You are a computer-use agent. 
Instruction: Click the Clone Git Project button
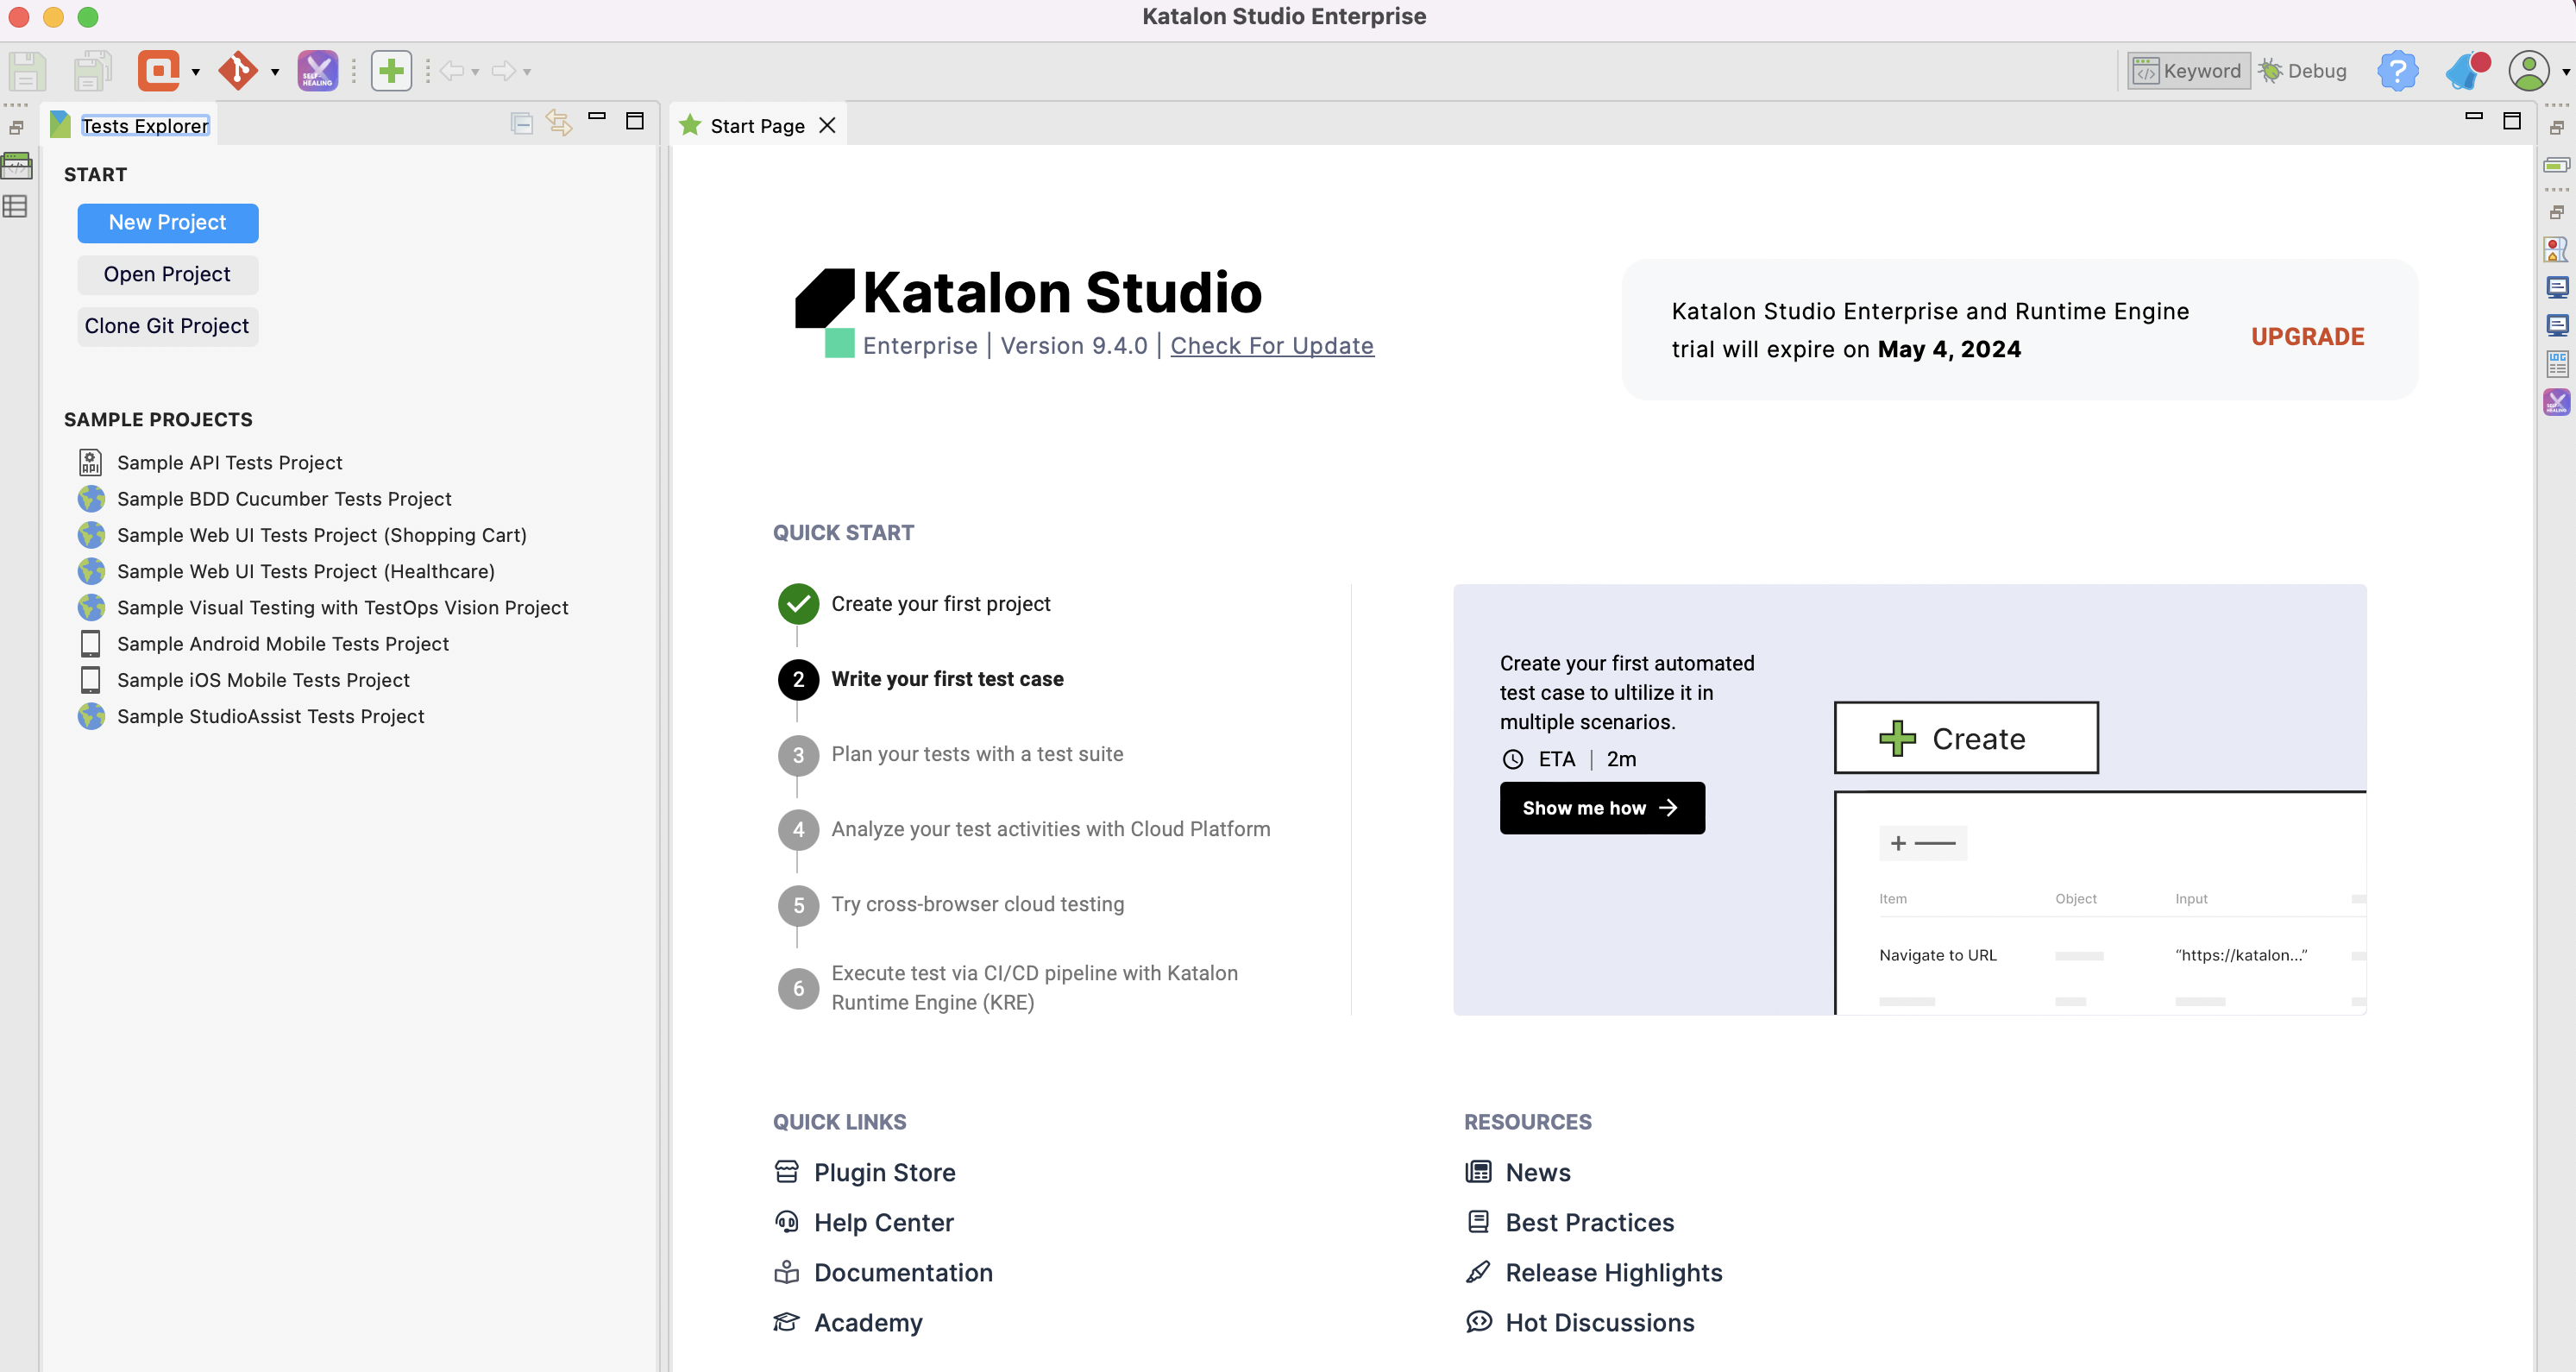coord(168,327)
